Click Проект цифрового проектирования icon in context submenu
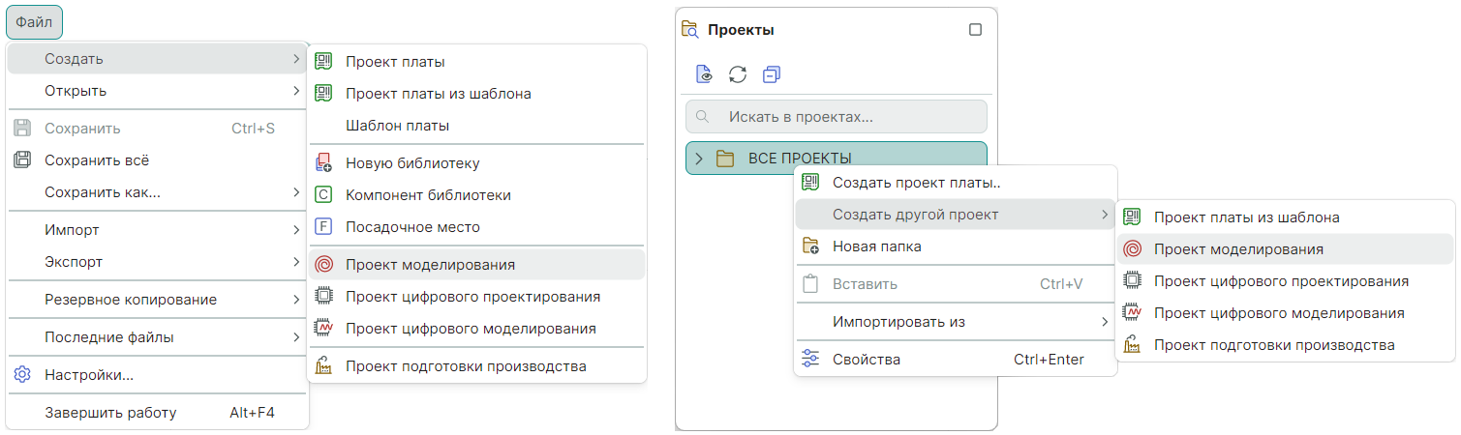The height and width of the screenshot is (435, 1461). (1131, 281)
